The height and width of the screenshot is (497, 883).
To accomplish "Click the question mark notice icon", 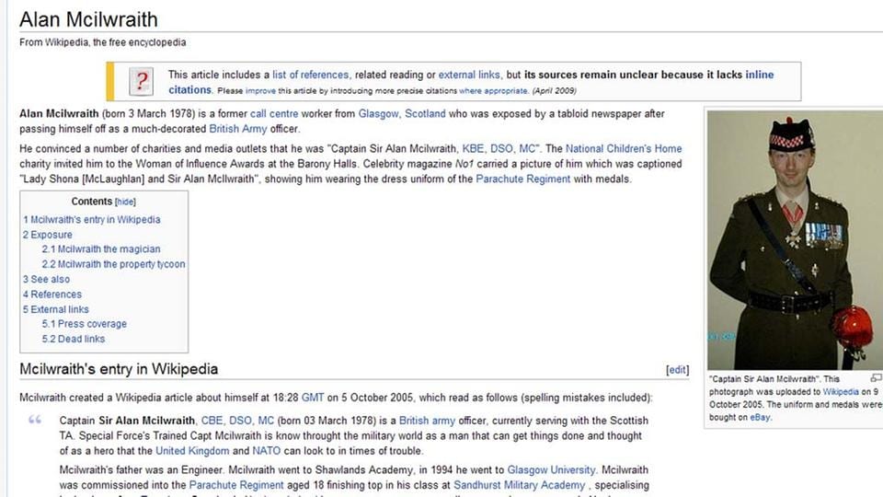I will [x=141, y=82].
